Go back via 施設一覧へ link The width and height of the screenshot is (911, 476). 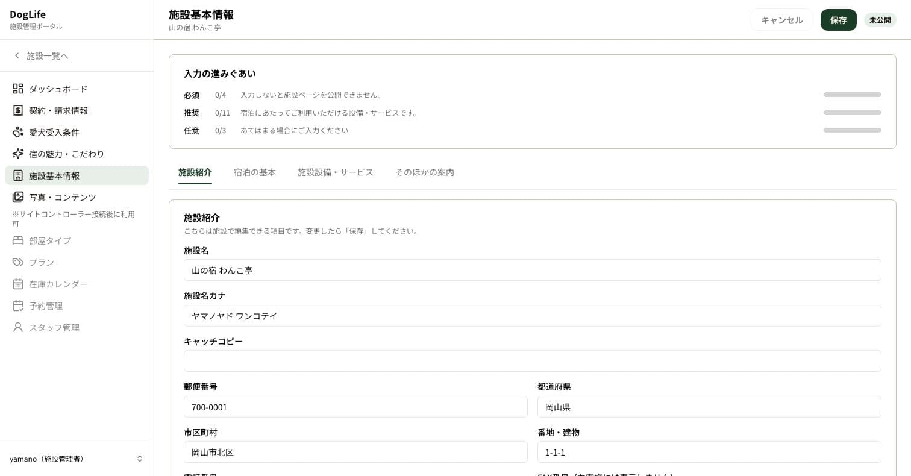[48, 55]
